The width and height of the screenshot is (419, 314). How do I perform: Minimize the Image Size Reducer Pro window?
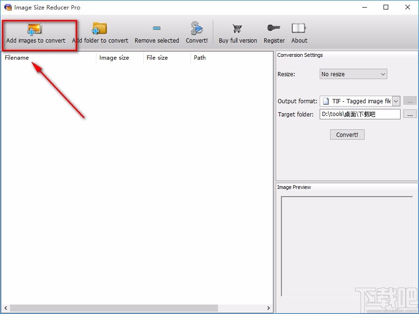point(365,7)
